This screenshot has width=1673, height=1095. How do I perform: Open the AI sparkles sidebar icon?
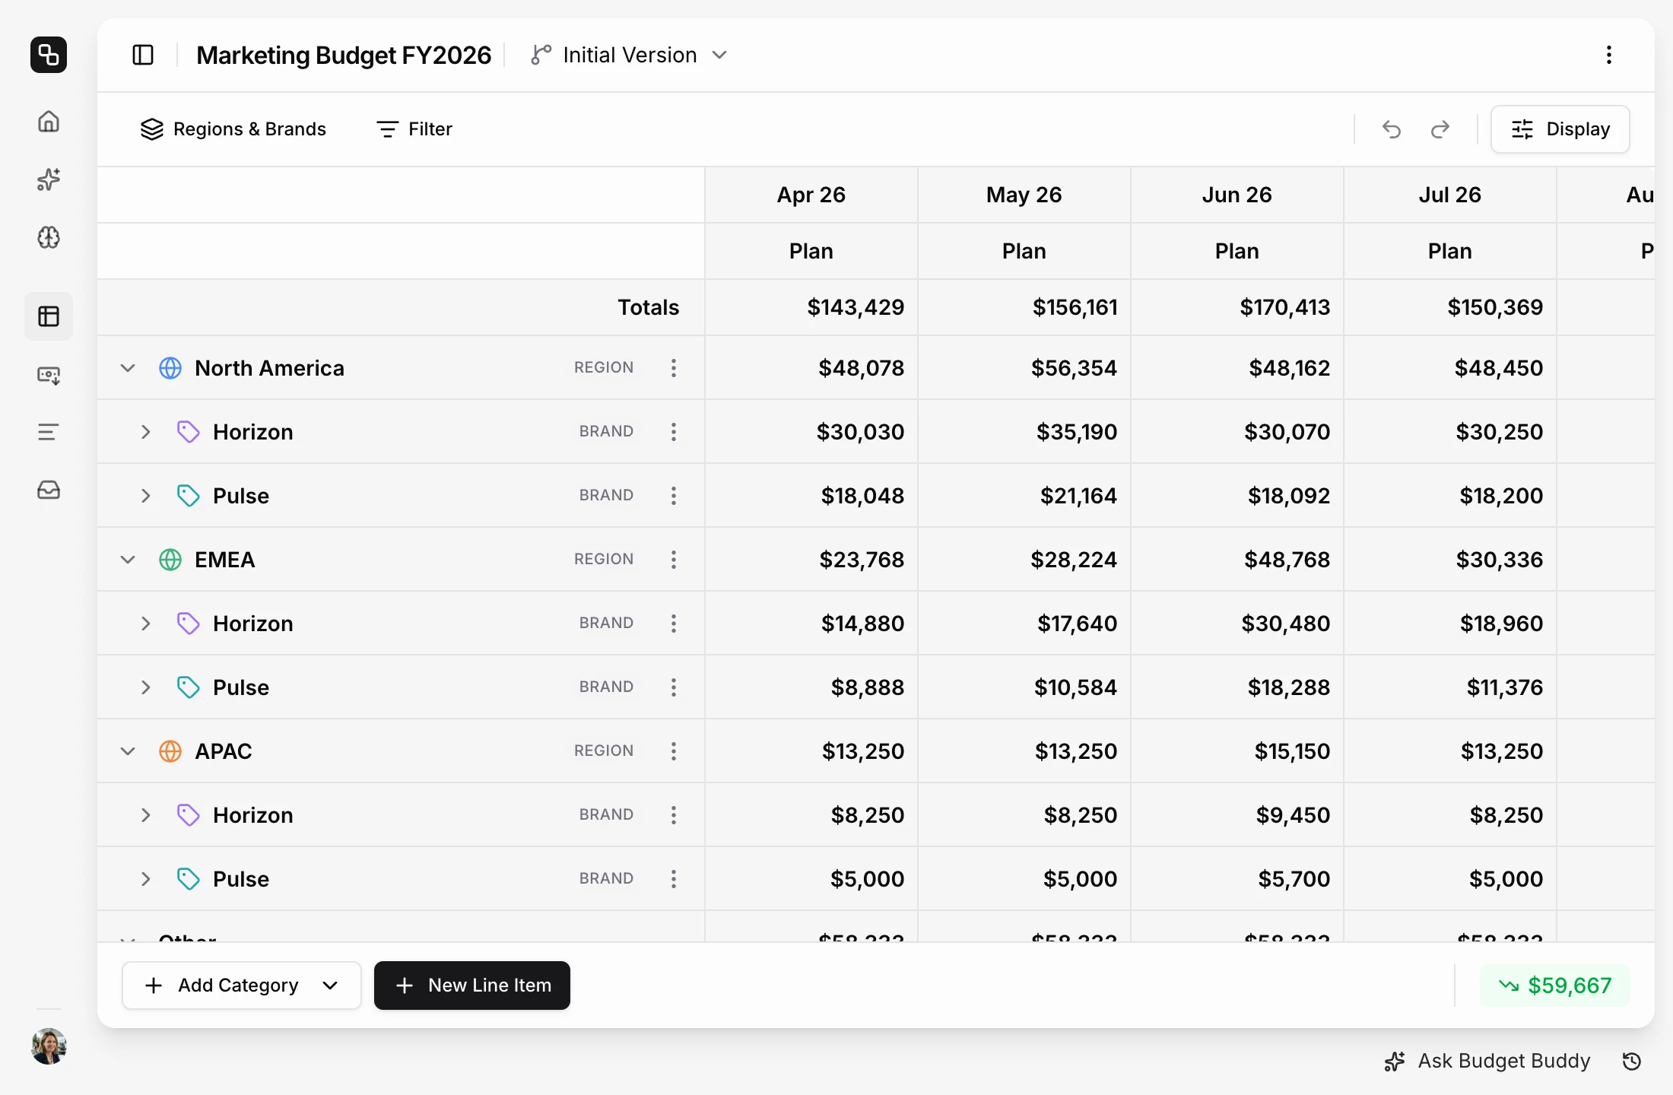click(x=49, y=179)
